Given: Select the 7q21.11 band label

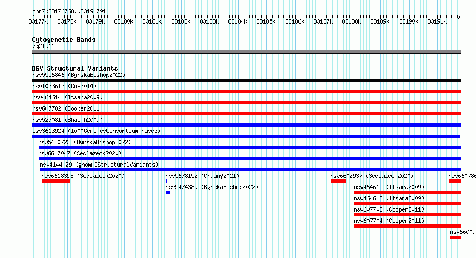Looking at the screenshot, I should tap(43, 46).
